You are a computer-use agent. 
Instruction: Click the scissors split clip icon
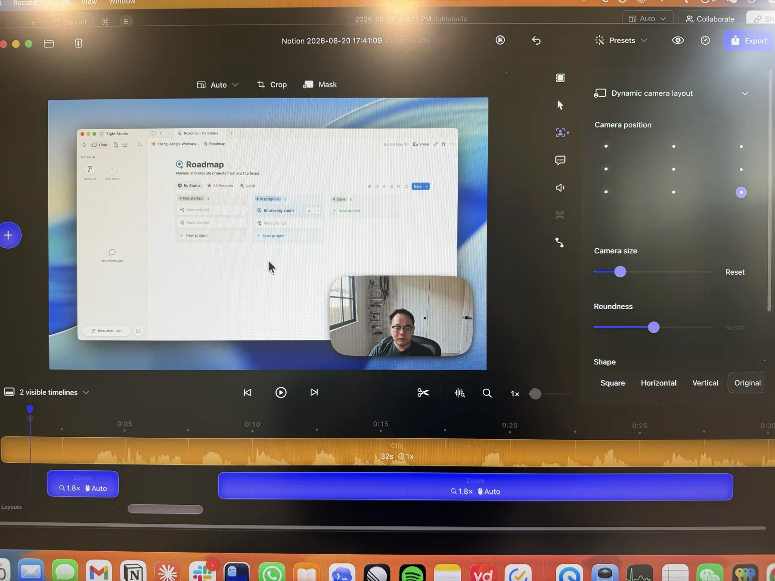point(423,392)
